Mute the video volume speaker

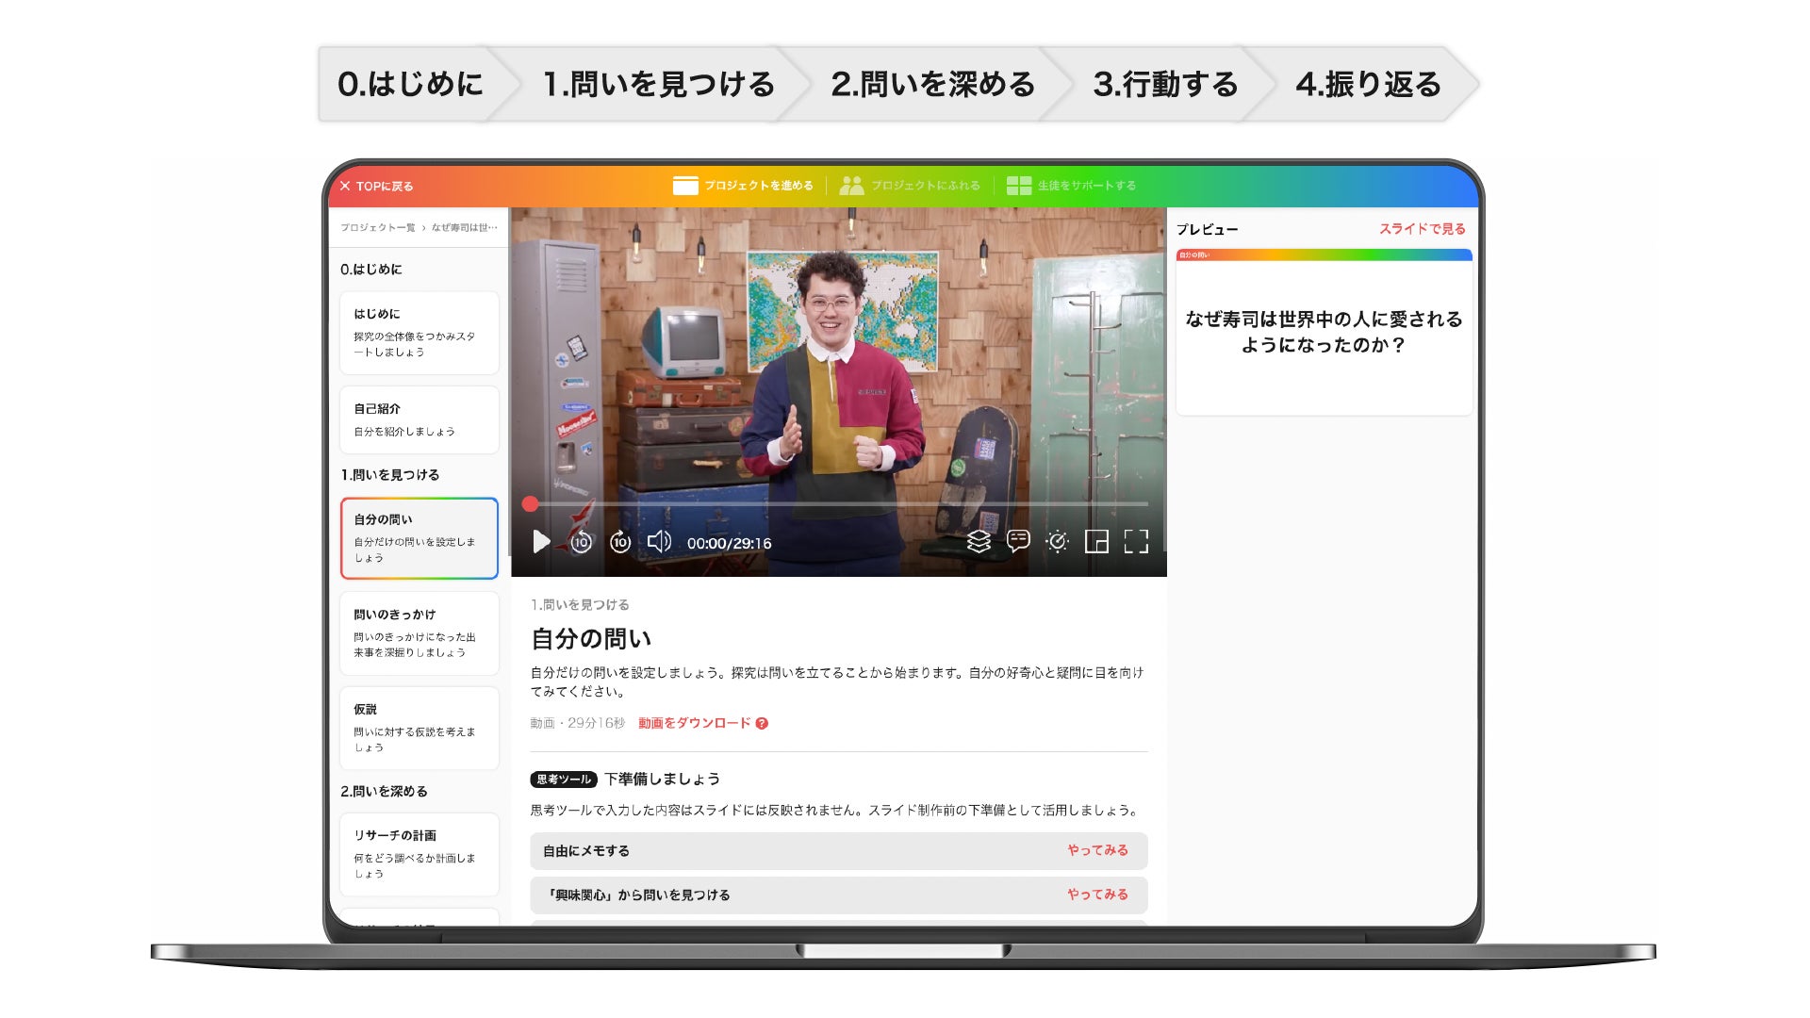coord(659,542)
